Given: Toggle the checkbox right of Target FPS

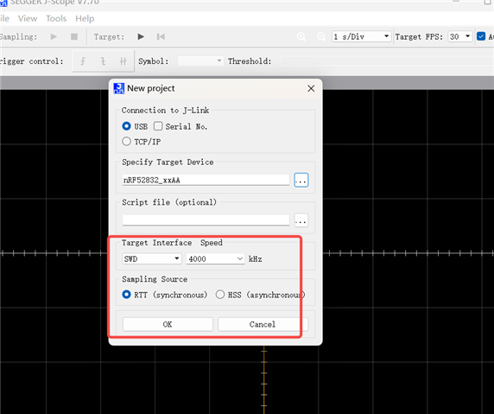Looking at the screenshot, I should tap(481, 36).
